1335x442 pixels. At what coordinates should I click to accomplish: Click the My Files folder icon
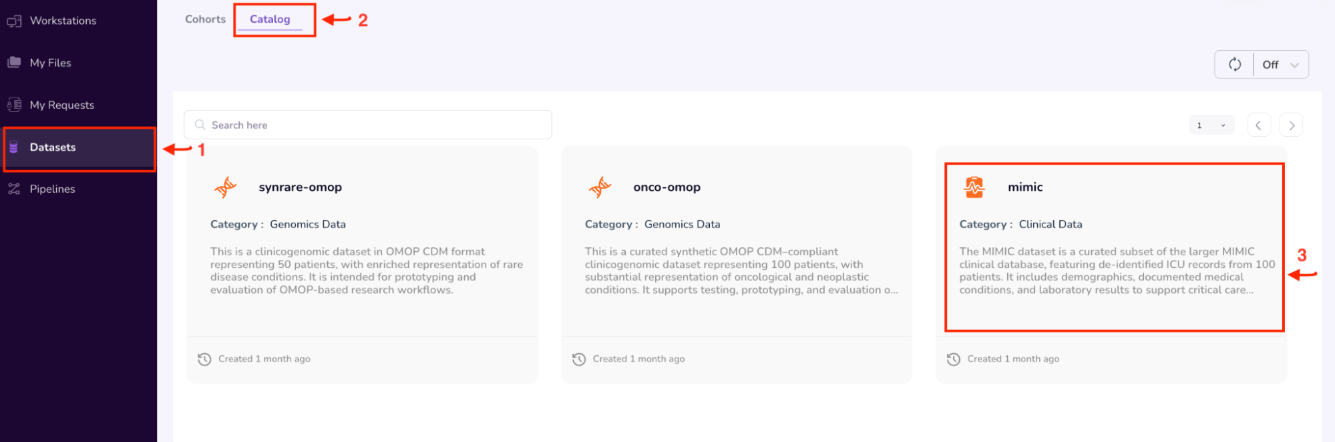pyautogui.click(x=14, y=63)
